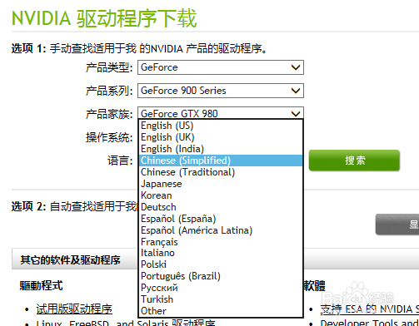Select Korean in the language list

point(221,195)
